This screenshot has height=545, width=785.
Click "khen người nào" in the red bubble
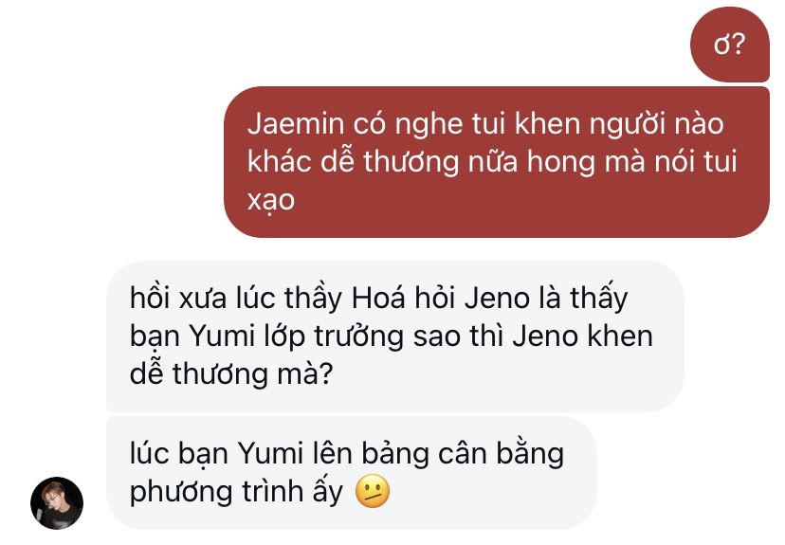[x=619, y=124]
